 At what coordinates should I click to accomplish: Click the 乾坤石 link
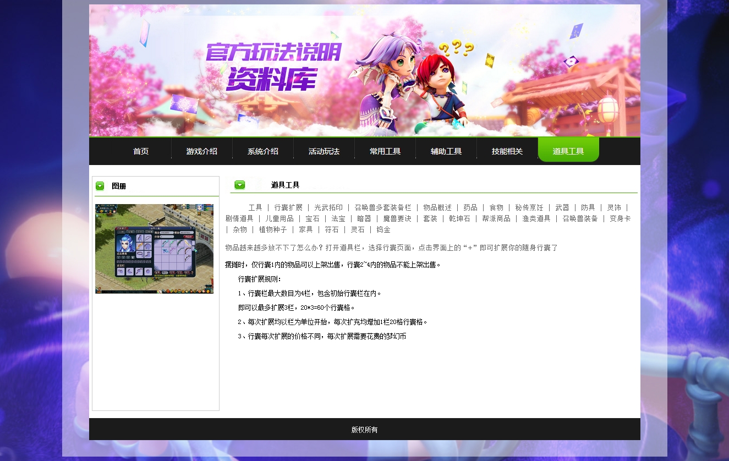[x=459, y=218]
